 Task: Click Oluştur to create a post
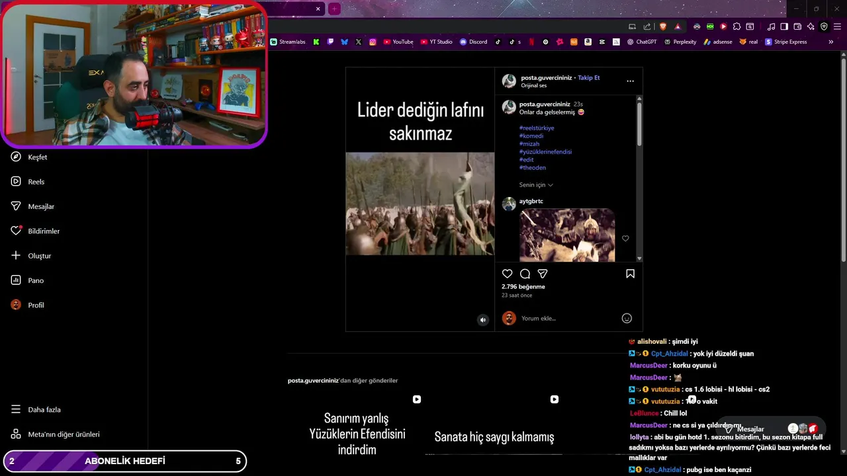click(x=30, y=256)
